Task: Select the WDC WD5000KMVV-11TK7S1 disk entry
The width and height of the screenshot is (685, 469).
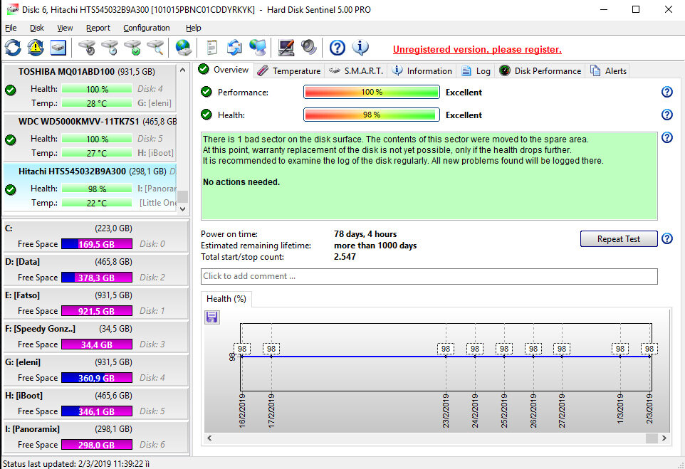Action: click(x=90, y=137)
